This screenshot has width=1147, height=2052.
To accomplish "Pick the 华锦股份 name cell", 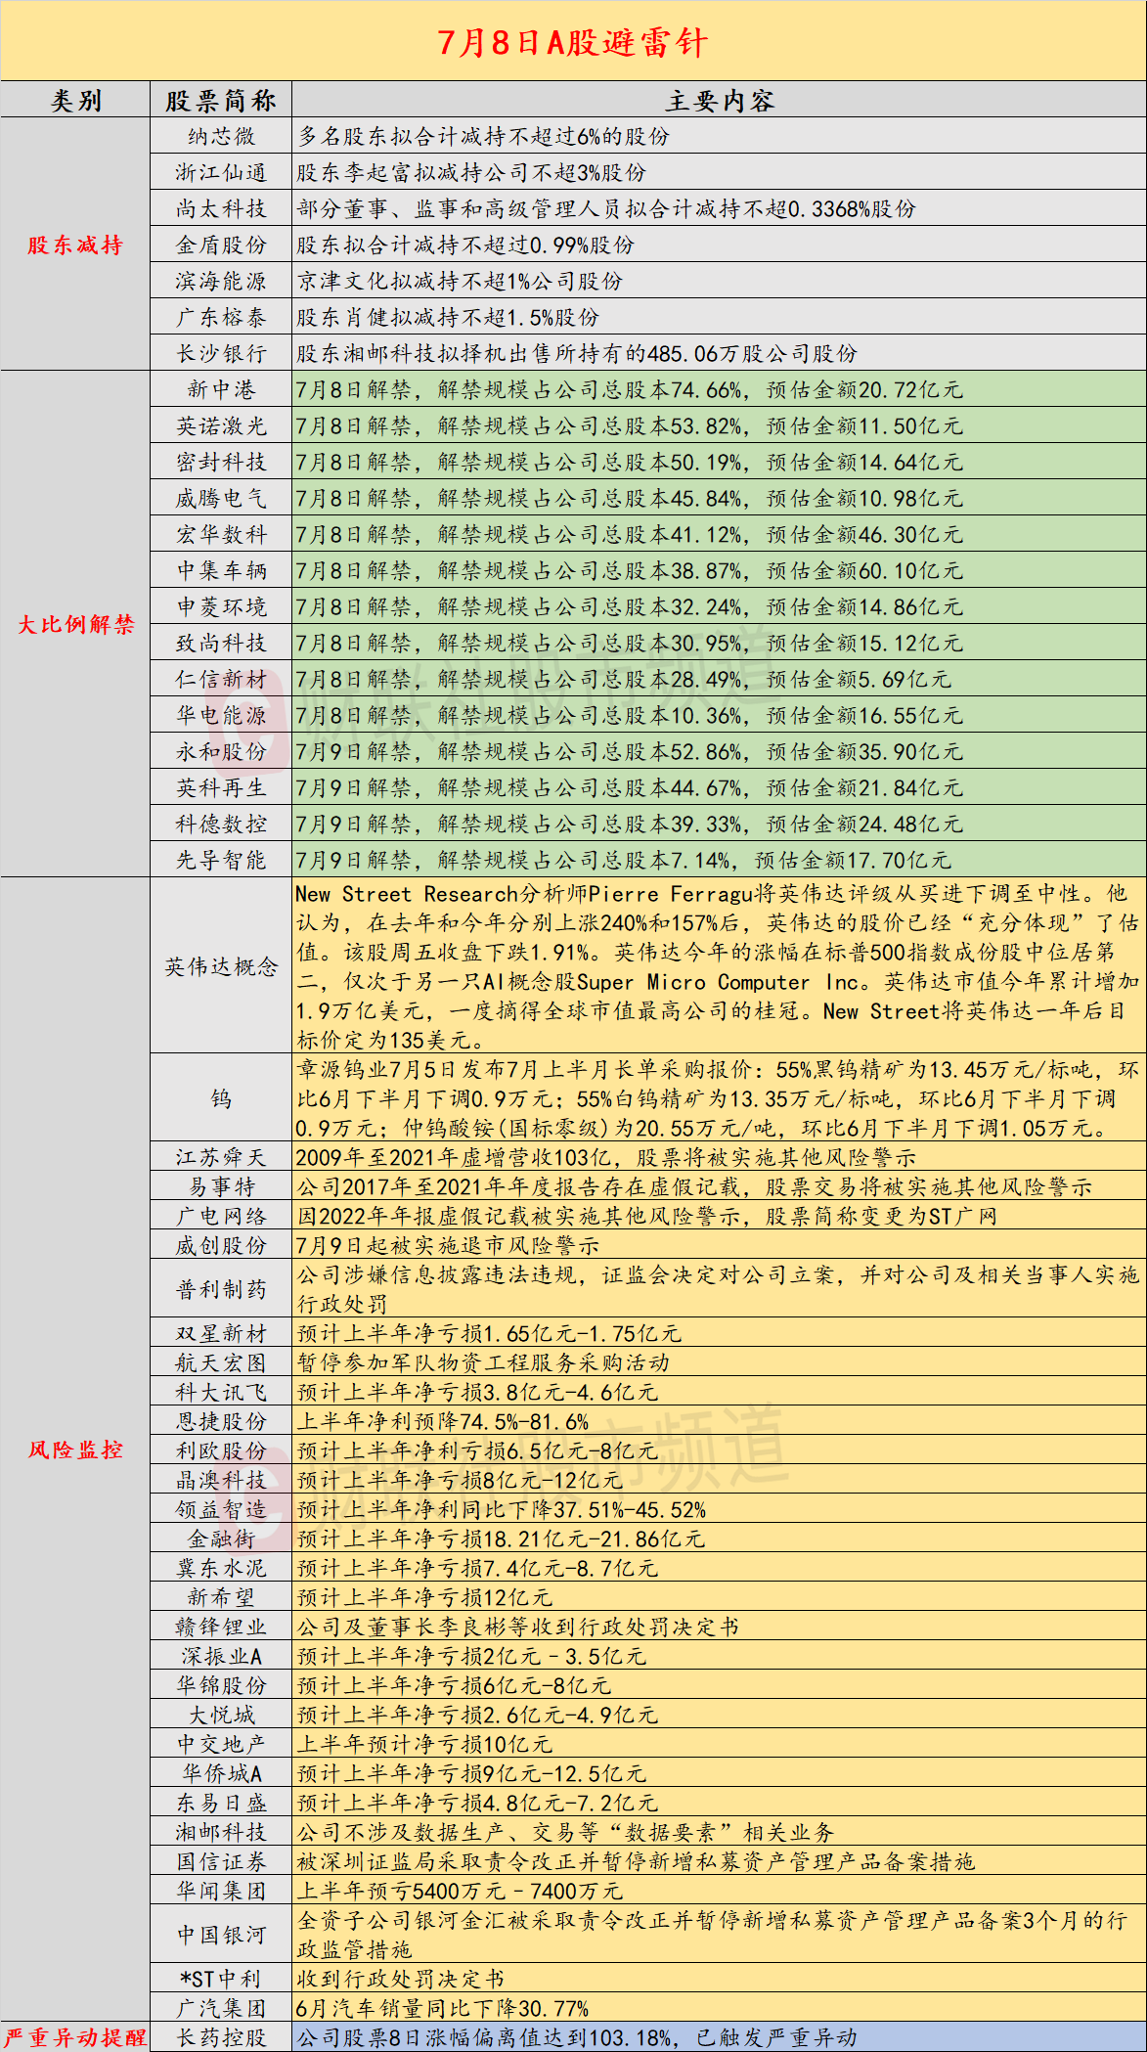I will pyautogui.click(x=221, y=1685).
